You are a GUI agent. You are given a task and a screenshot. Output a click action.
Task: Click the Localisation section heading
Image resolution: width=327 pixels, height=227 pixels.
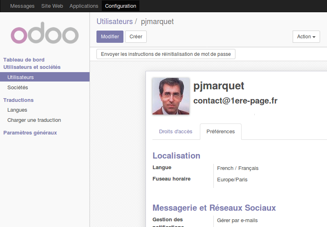tap(177, 156)
